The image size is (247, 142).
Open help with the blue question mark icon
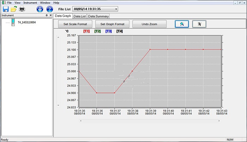tap(50, 9)
